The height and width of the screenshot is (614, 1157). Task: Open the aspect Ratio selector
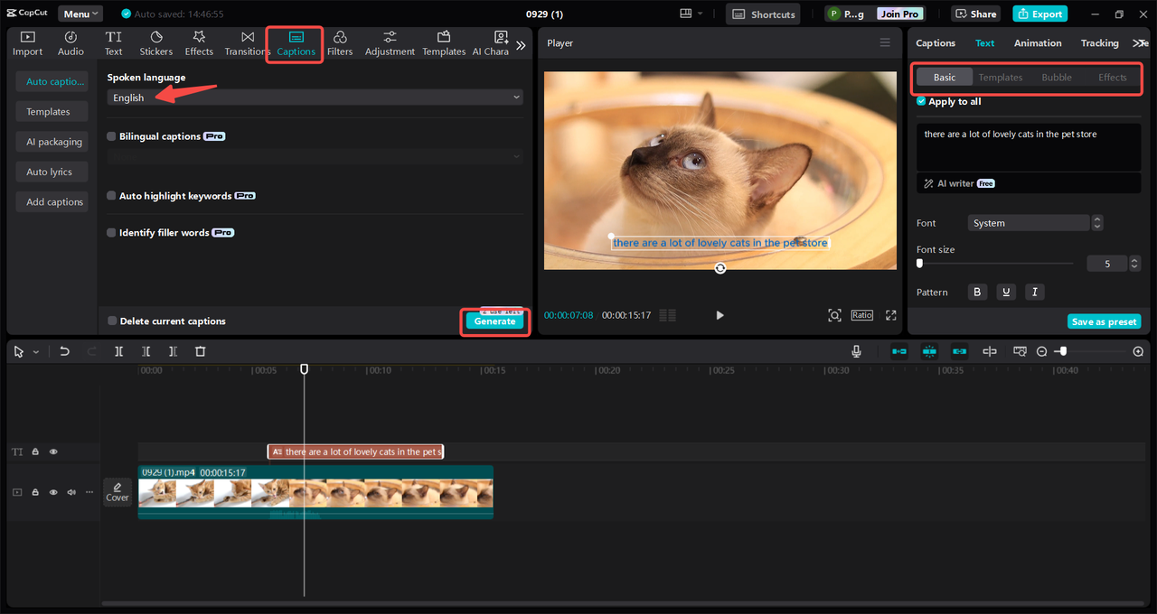pos(862,315)
